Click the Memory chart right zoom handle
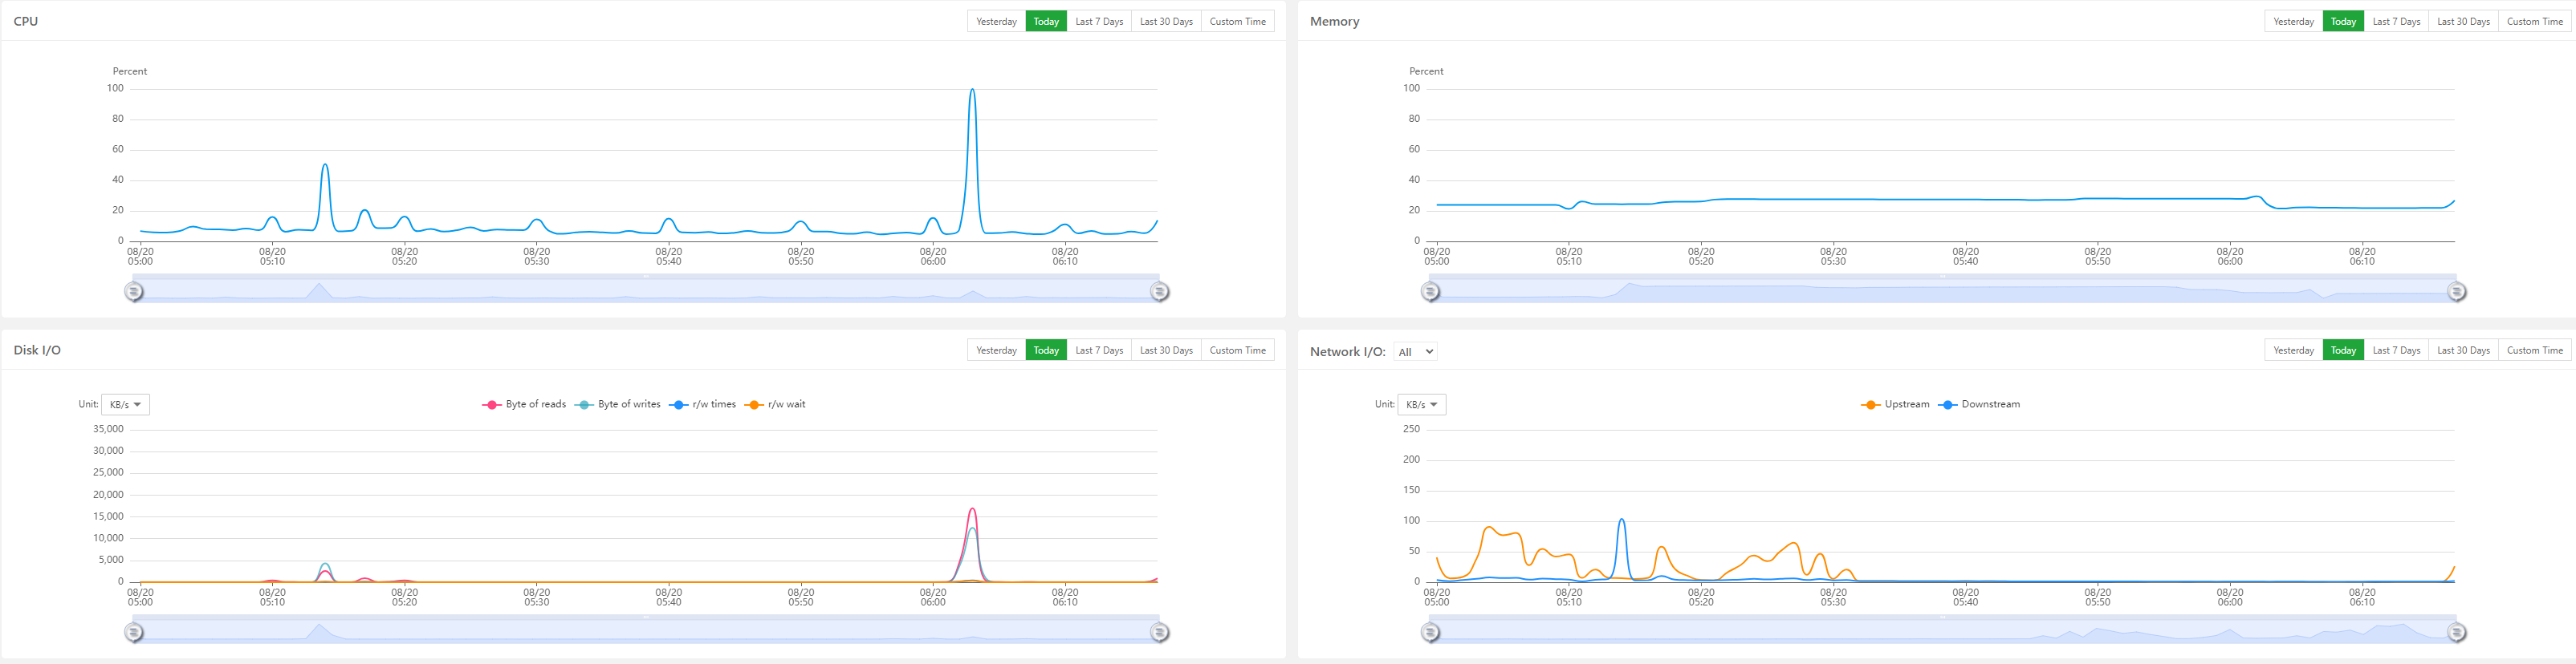Screen dimensions: 2576x664 click(x=2456, y=292)
